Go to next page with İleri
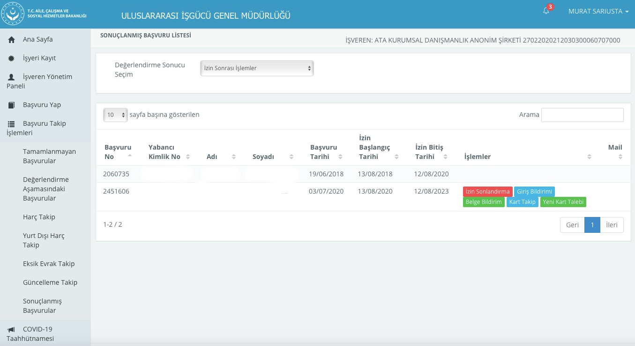This screenshot has width=635, height=346. click(x=612, y=225)
